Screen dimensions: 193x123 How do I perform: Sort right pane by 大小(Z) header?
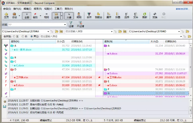tap(156, 41)
